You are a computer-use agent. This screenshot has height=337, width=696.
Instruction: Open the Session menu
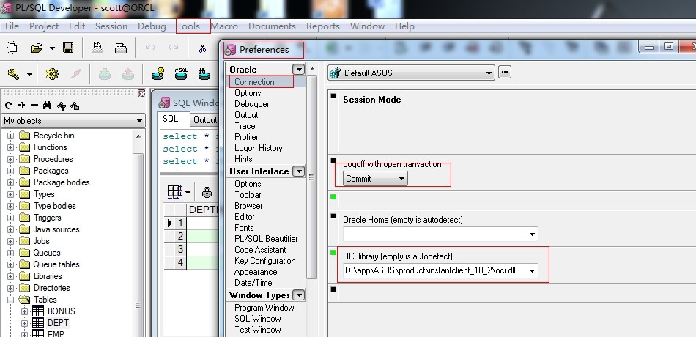pos(111,26)
